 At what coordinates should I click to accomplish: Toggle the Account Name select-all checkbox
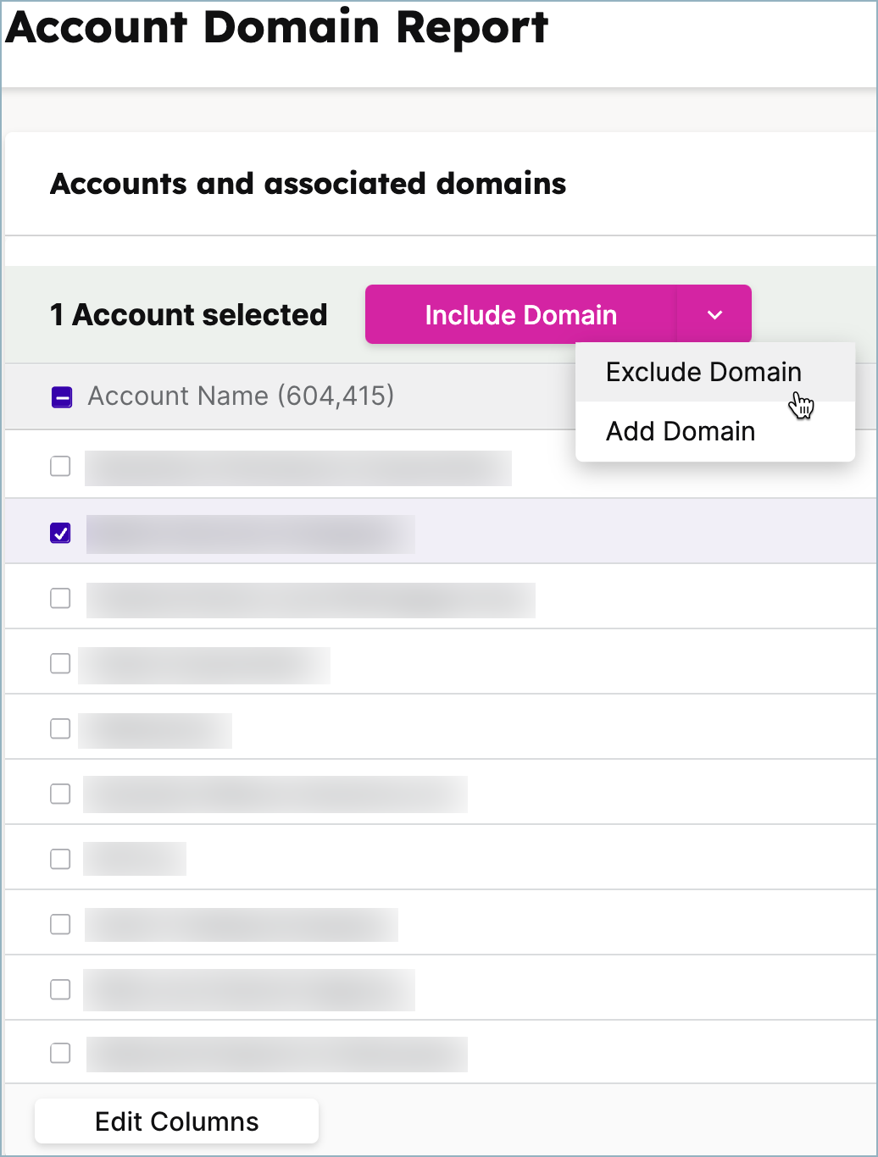[60, 396]
